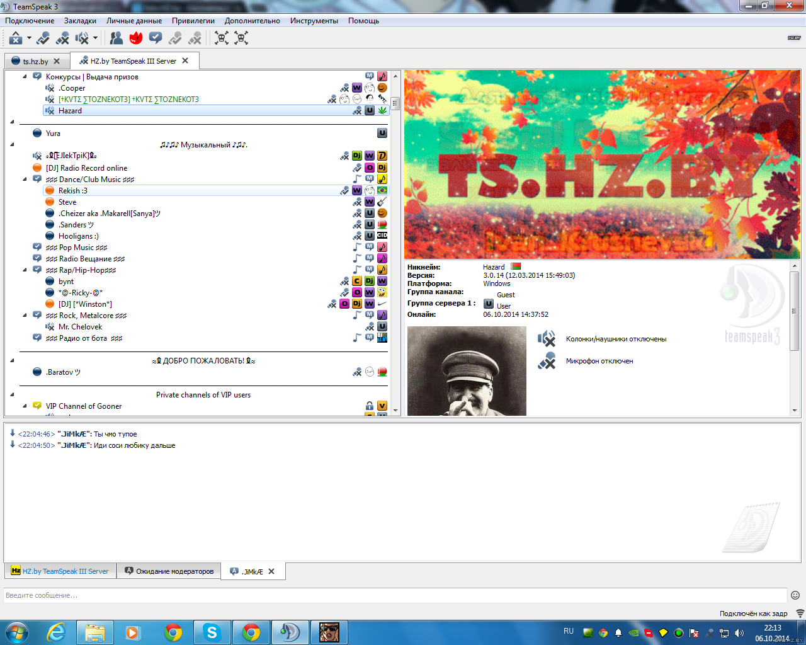
Task: Collapse the Музыкальный spacer section
Action: 12,145
